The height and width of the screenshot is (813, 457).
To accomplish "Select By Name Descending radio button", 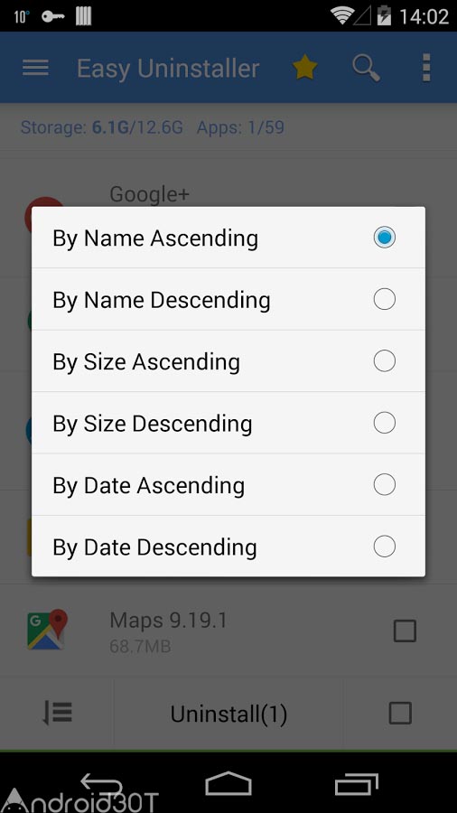I will coord(385,299).
